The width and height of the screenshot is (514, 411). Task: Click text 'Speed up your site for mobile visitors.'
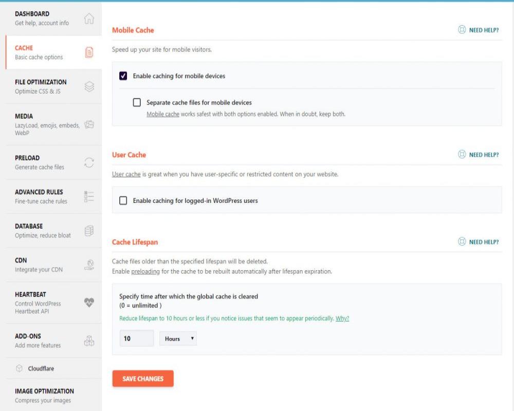coord(161,49)
